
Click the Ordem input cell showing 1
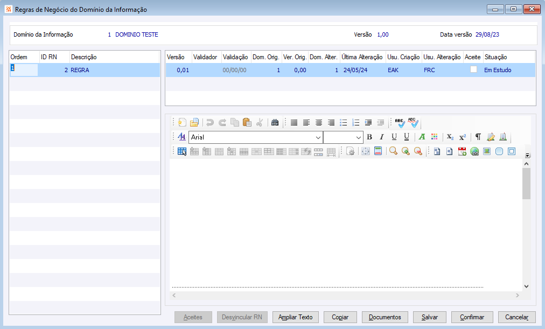(24, 70)
